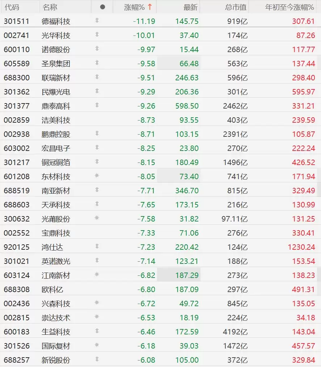Sort by the 总市值 column header
This screenshot has height=367, width=321.
point(236,7)
